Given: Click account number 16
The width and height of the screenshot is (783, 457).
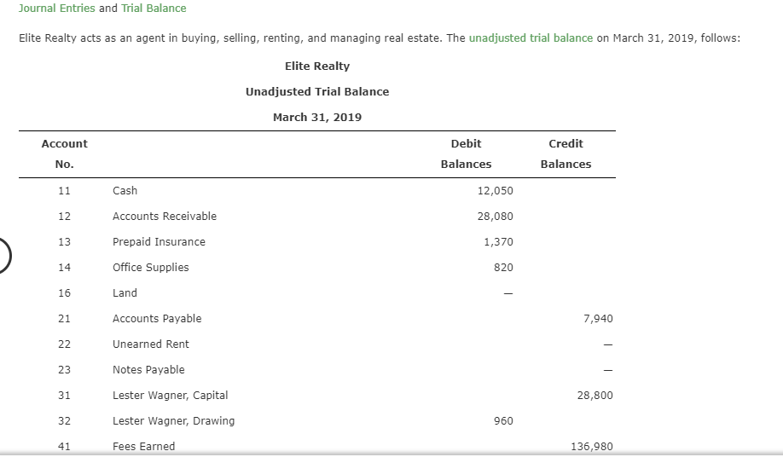Looking at the screenshot, I should tap(65, 292).
